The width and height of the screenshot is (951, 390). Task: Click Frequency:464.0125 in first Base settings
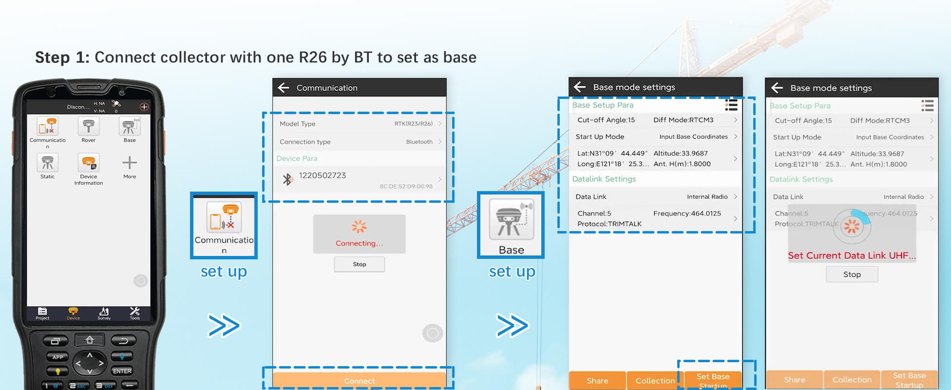(687, 213)
